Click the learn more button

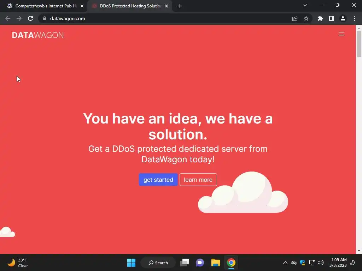pyautogui.click(x=198, y=180)
